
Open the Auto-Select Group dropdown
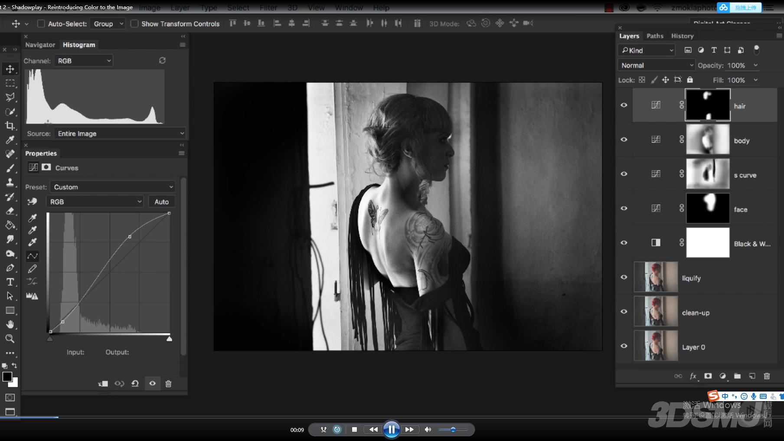(x=108, y=24)
